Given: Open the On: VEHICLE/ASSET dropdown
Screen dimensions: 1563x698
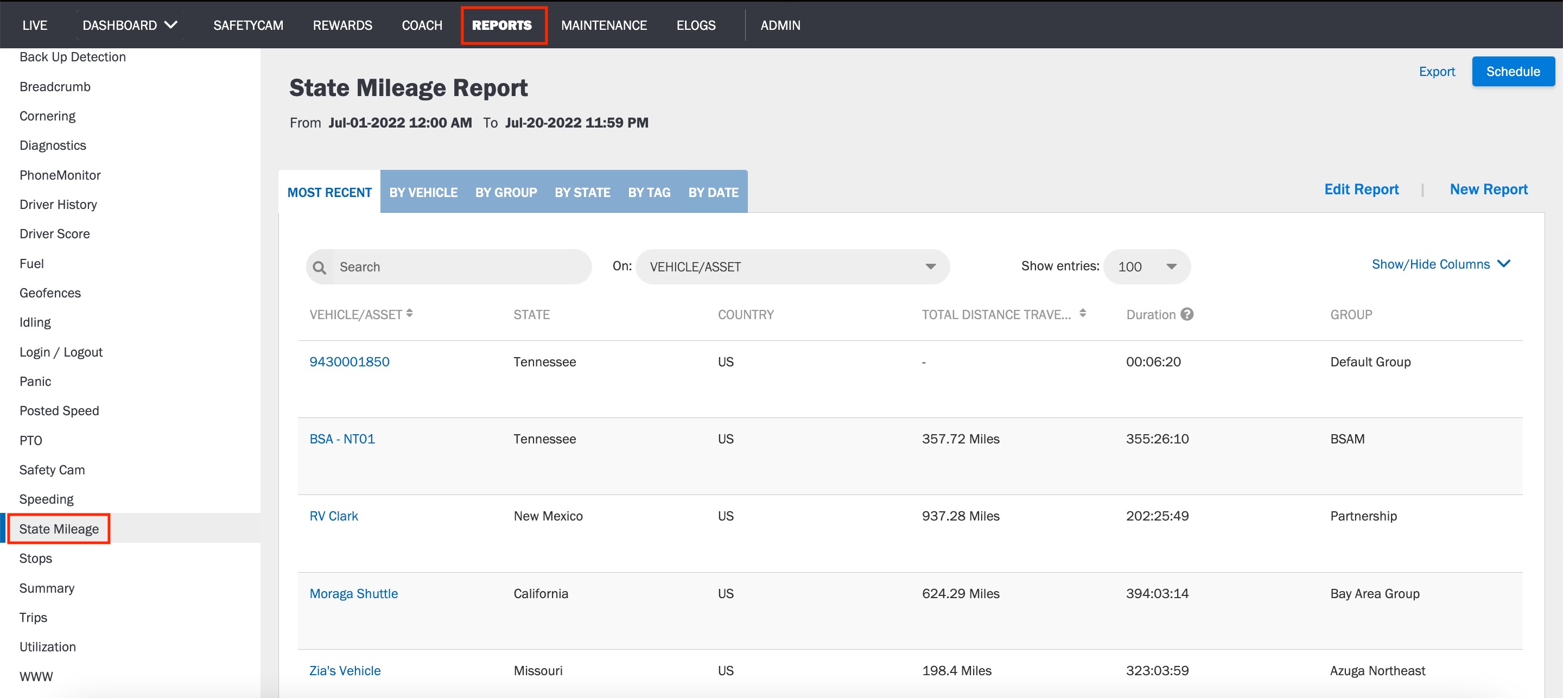Looking at the screenshot, I should pyautogui.click(x=792, y=266).
